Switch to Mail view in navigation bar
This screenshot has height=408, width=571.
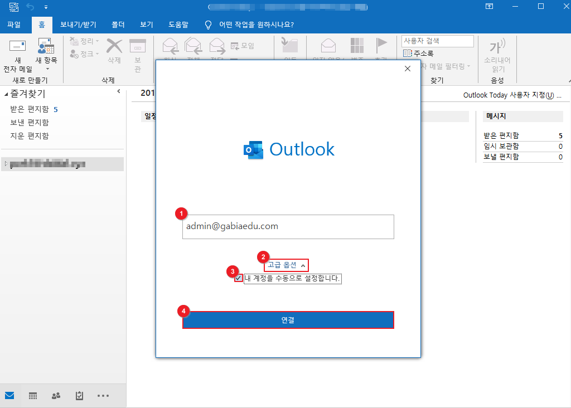pos(9,396)
